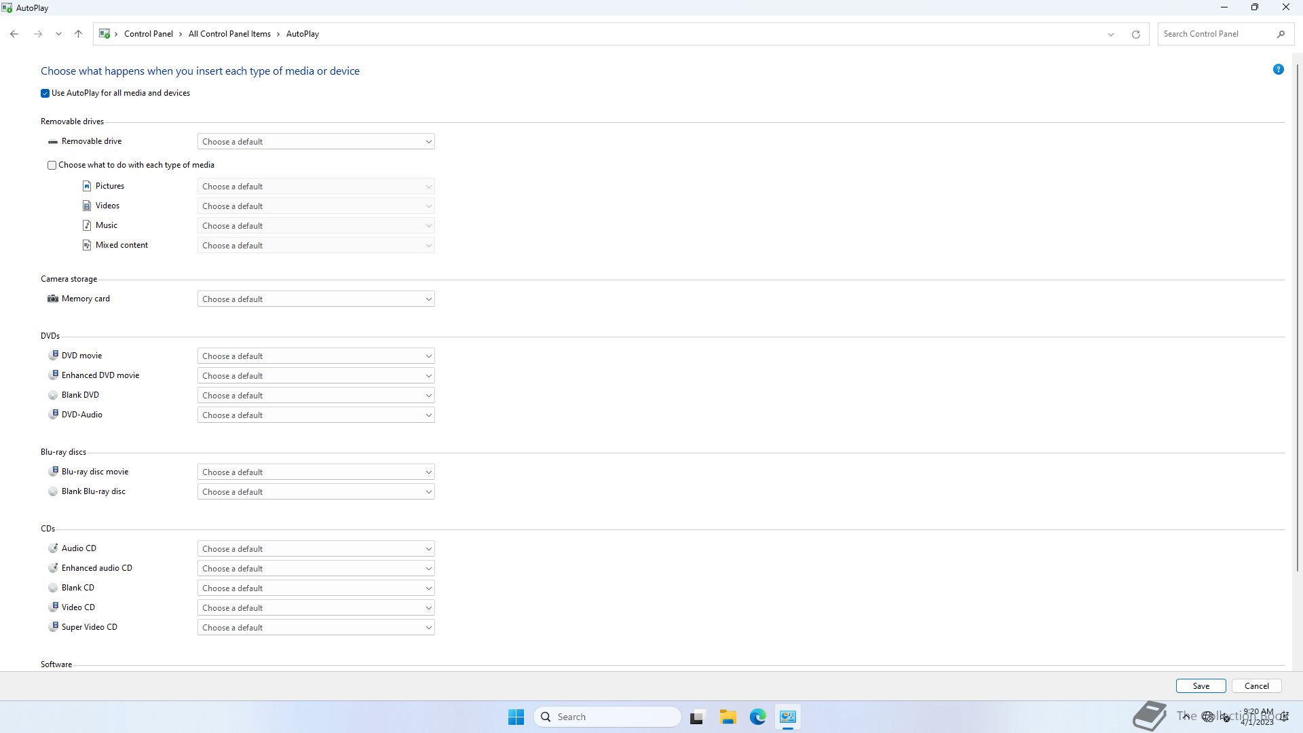This screenshot has width=1303, height=733.
Task: Click the Enhanced audio CD icon
Action: tap(53, 567)
